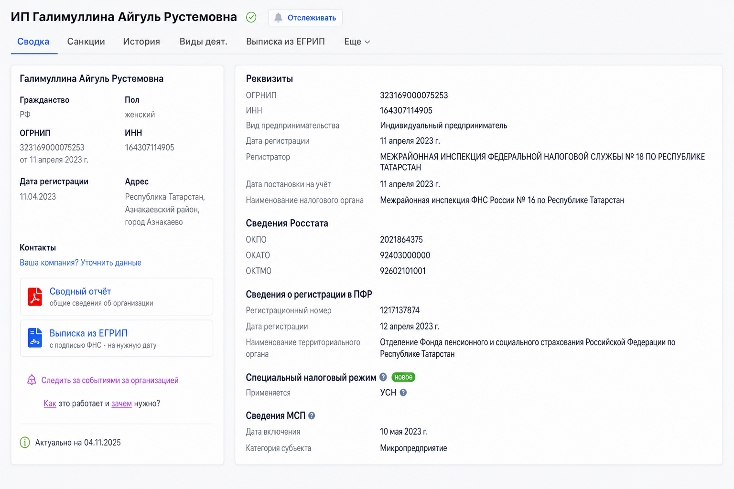Click the Пол value женский
734x489 pixels.
tap(140, 115)
